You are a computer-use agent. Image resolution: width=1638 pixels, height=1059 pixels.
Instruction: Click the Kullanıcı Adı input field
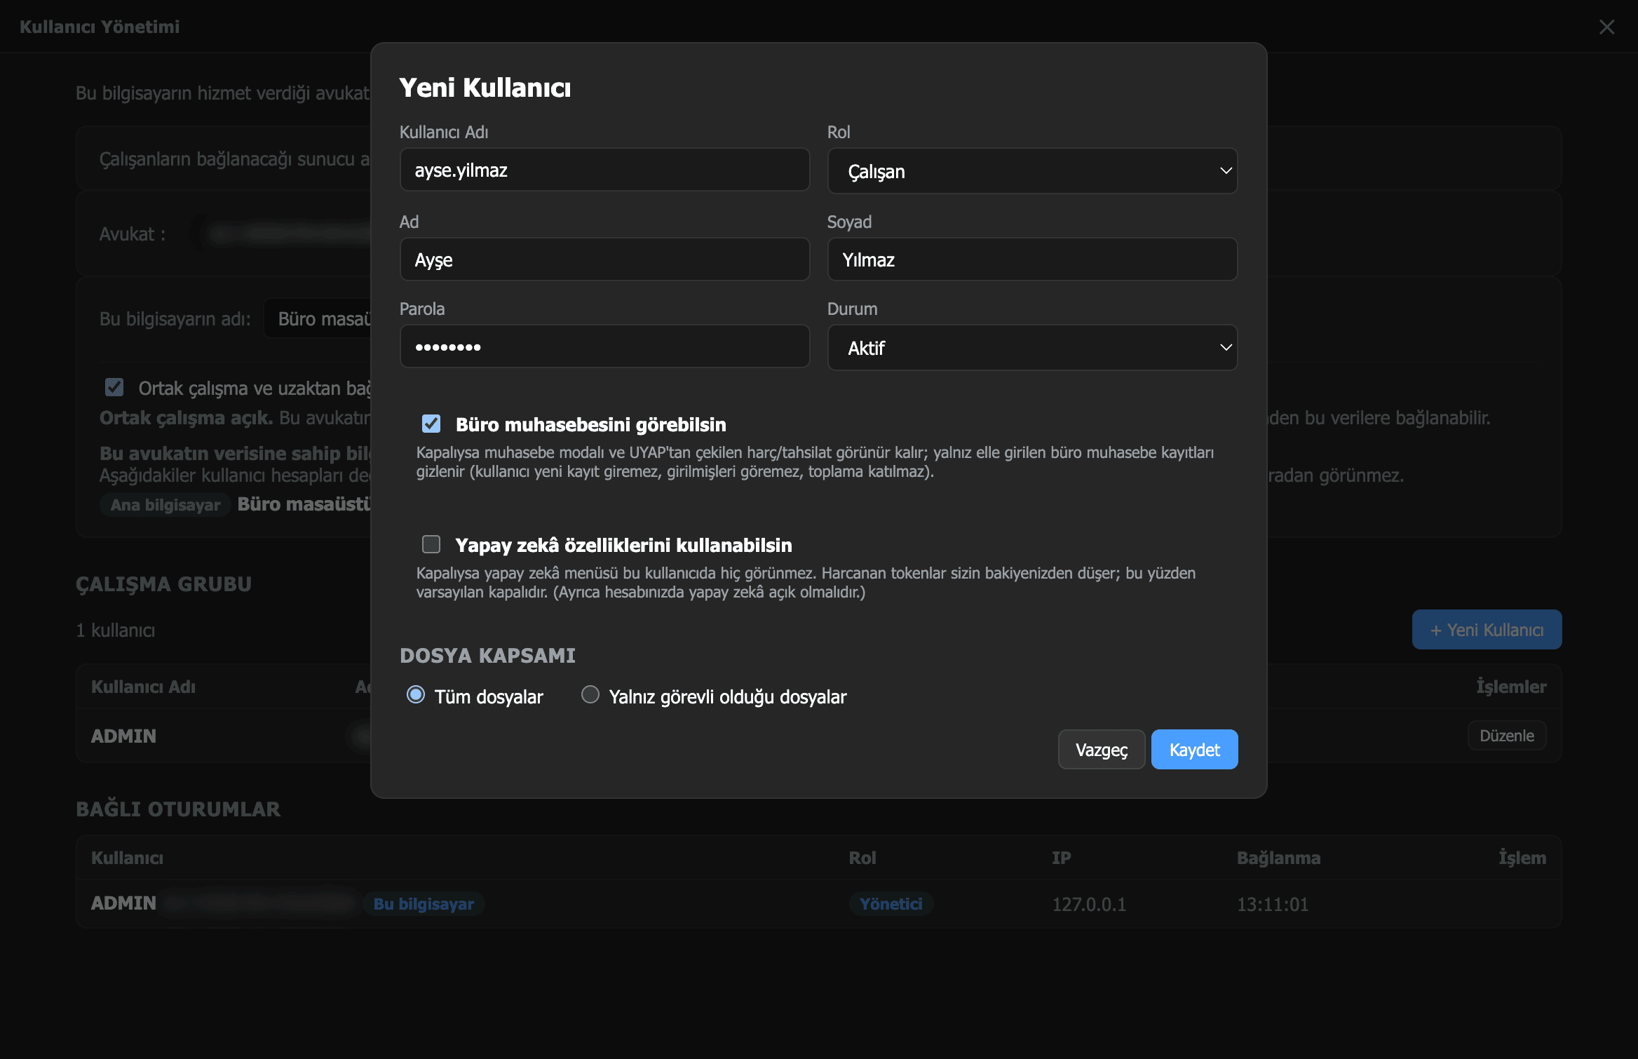604,170
